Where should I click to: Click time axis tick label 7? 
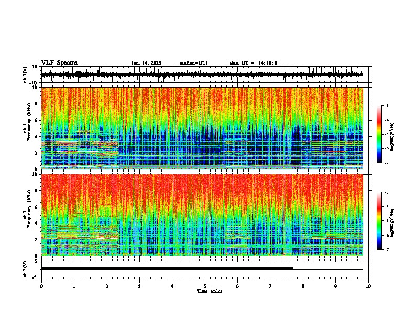pyautogui.click(x=270, y=286)
